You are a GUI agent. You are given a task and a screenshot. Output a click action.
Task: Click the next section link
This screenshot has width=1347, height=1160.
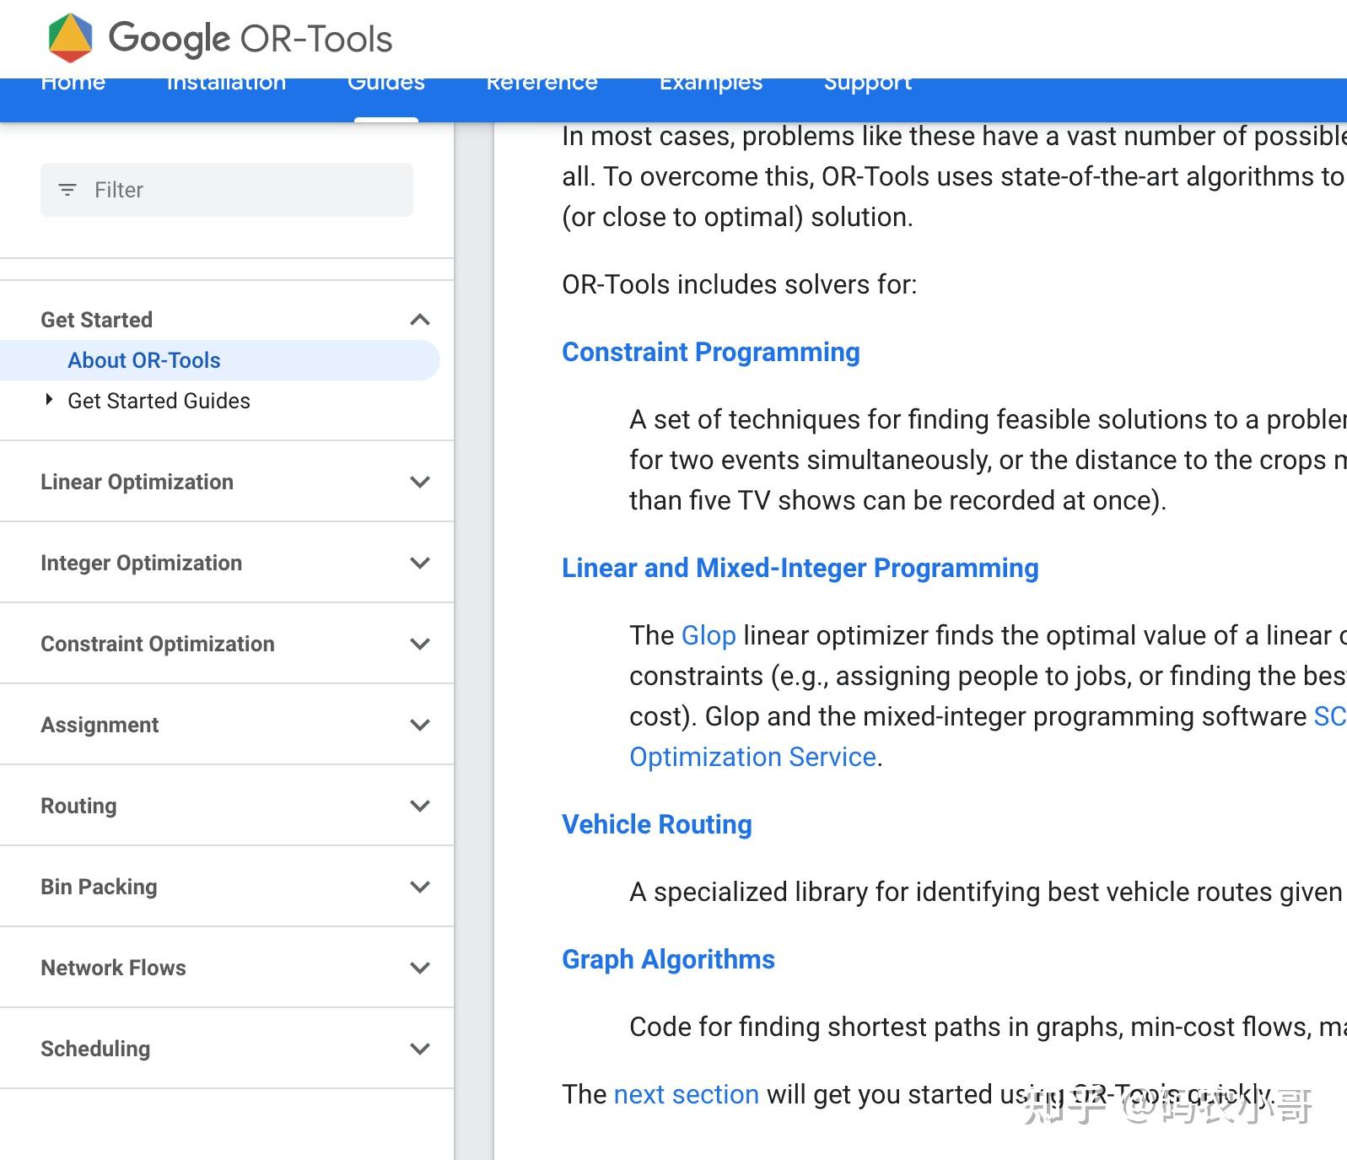click(686, 1094)
